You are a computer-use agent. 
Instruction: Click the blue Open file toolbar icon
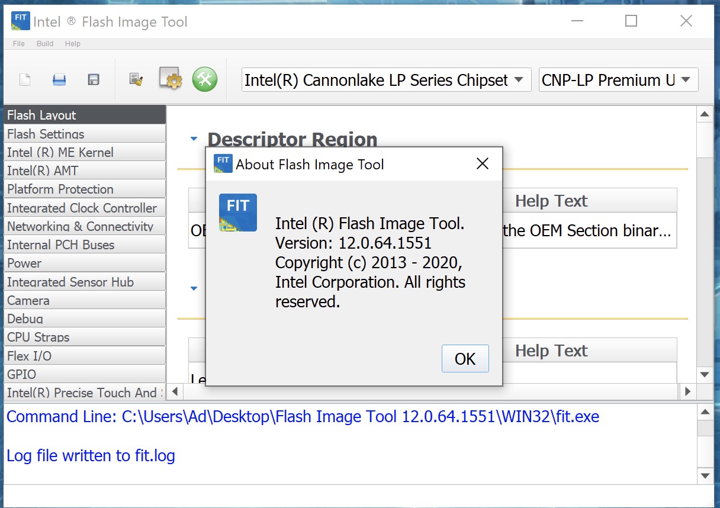click(59, 80)
